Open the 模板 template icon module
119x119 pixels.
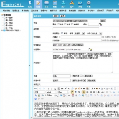pyautogui.click(x=55, y=4)
